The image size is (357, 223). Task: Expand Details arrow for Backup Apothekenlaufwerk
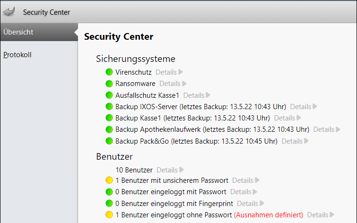pyautogui.click(x=338, y=129)
